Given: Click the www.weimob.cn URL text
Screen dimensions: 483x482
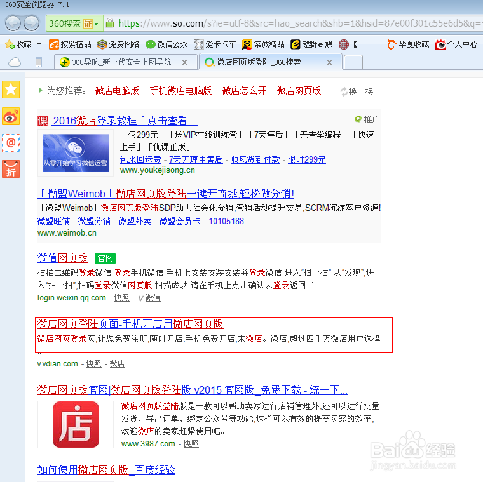Looking at the screenshot, I should pos(67,233).
